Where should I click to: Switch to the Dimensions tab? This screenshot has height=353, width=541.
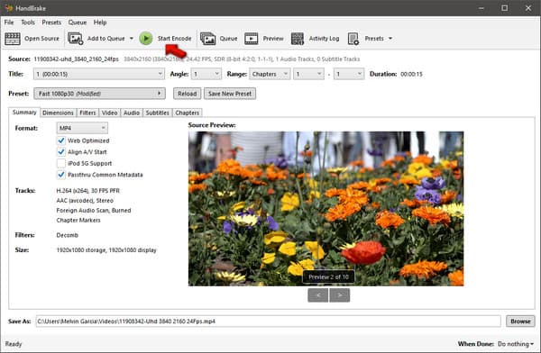tap(58, 113)
